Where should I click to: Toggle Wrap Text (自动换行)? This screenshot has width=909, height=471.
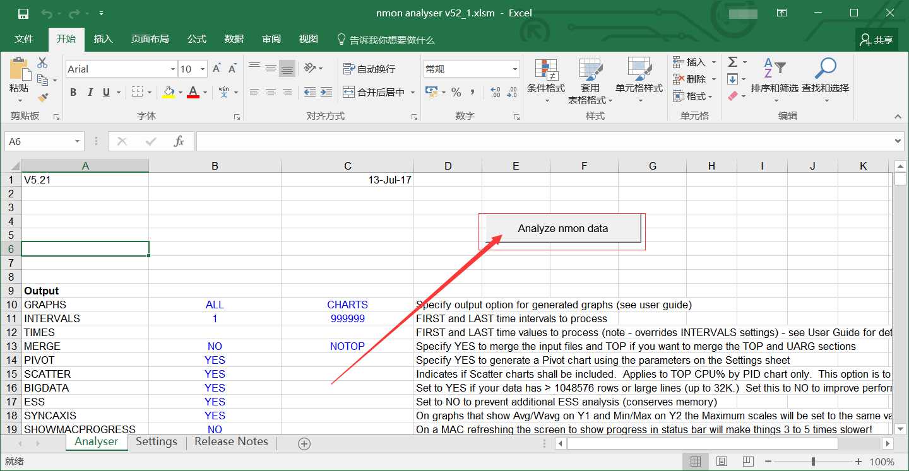tap(369, 69)
